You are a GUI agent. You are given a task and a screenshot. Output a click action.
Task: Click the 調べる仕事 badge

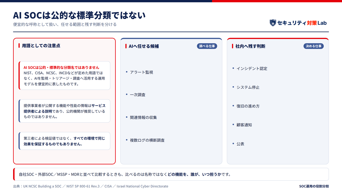pos(207,46)
